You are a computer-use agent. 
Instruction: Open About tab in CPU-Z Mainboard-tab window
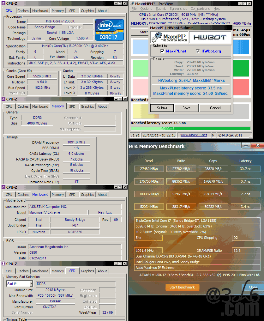pyautogui.click(x=102, y=195)
